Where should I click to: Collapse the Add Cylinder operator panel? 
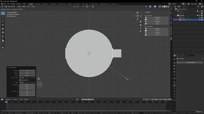pos(8,67)
